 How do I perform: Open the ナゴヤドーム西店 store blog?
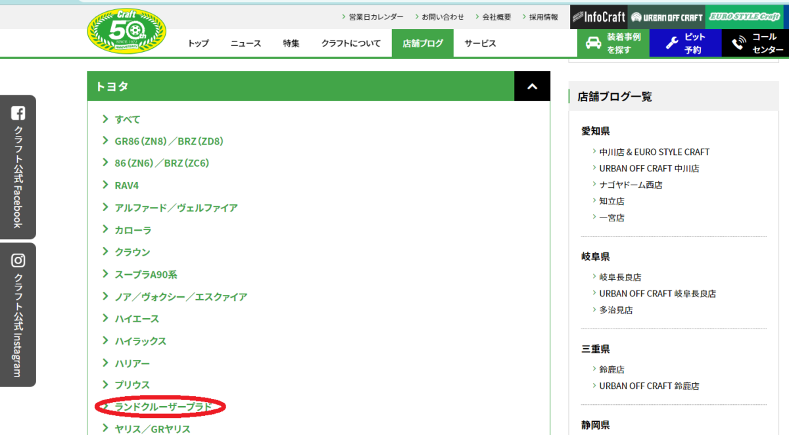click(631, 185)
